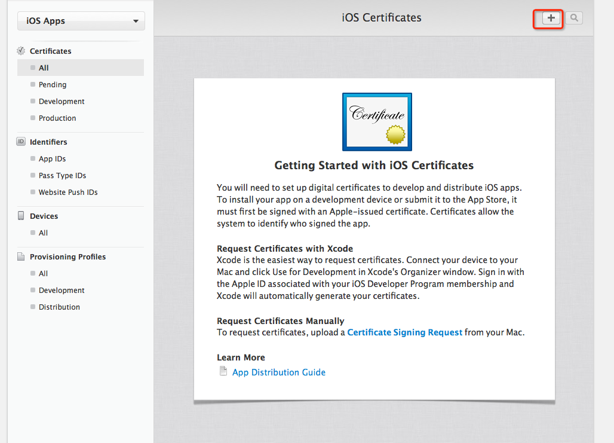Open the iOS Apps dropdown
Image resolution: width=614 pixels, height=443 pixels.
81,21
